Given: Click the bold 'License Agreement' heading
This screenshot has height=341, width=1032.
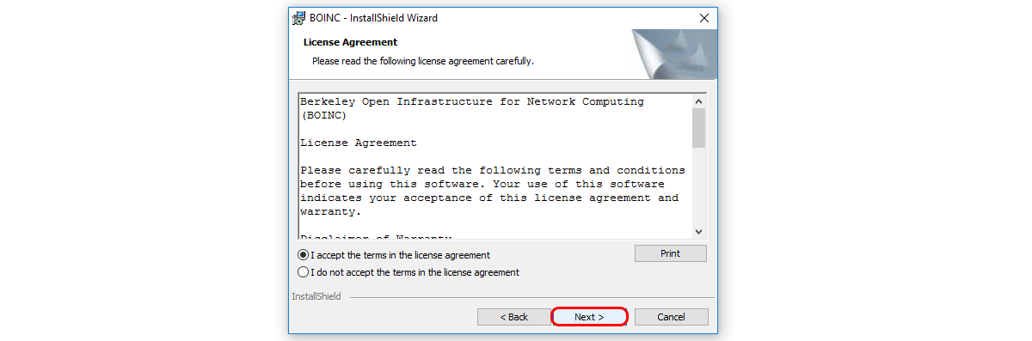Looking at the screenshot, I should coord(350,42).
